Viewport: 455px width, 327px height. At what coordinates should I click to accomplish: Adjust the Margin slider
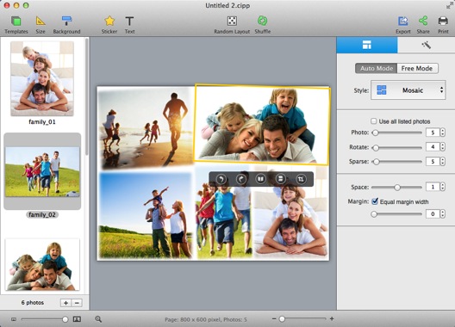point(396,214)
